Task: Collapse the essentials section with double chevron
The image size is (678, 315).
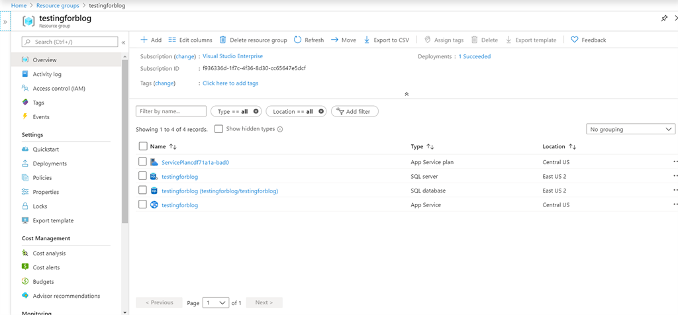Action: point(407,94)
